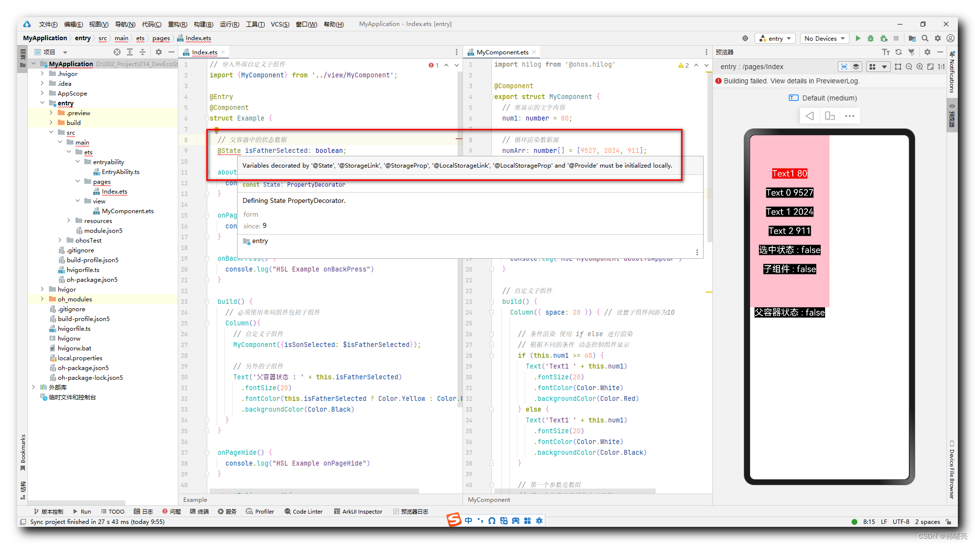This screenshot has height=544, width=975.
Task: Toggle the Notifications side panel
Action: coord(952,72)
